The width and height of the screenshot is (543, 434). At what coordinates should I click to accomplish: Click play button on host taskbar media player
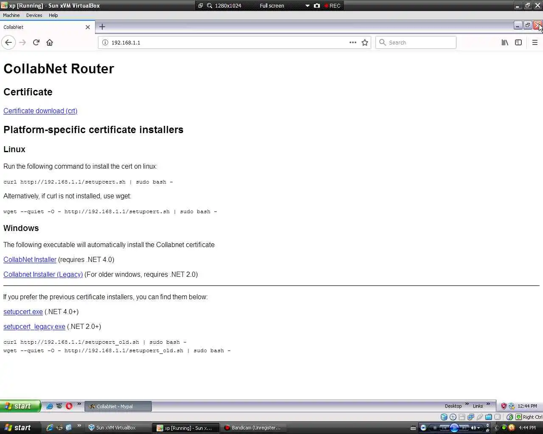[x=454, y=428]
